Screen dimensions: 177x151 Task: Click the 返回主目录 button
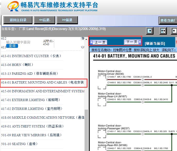point(18,20)
